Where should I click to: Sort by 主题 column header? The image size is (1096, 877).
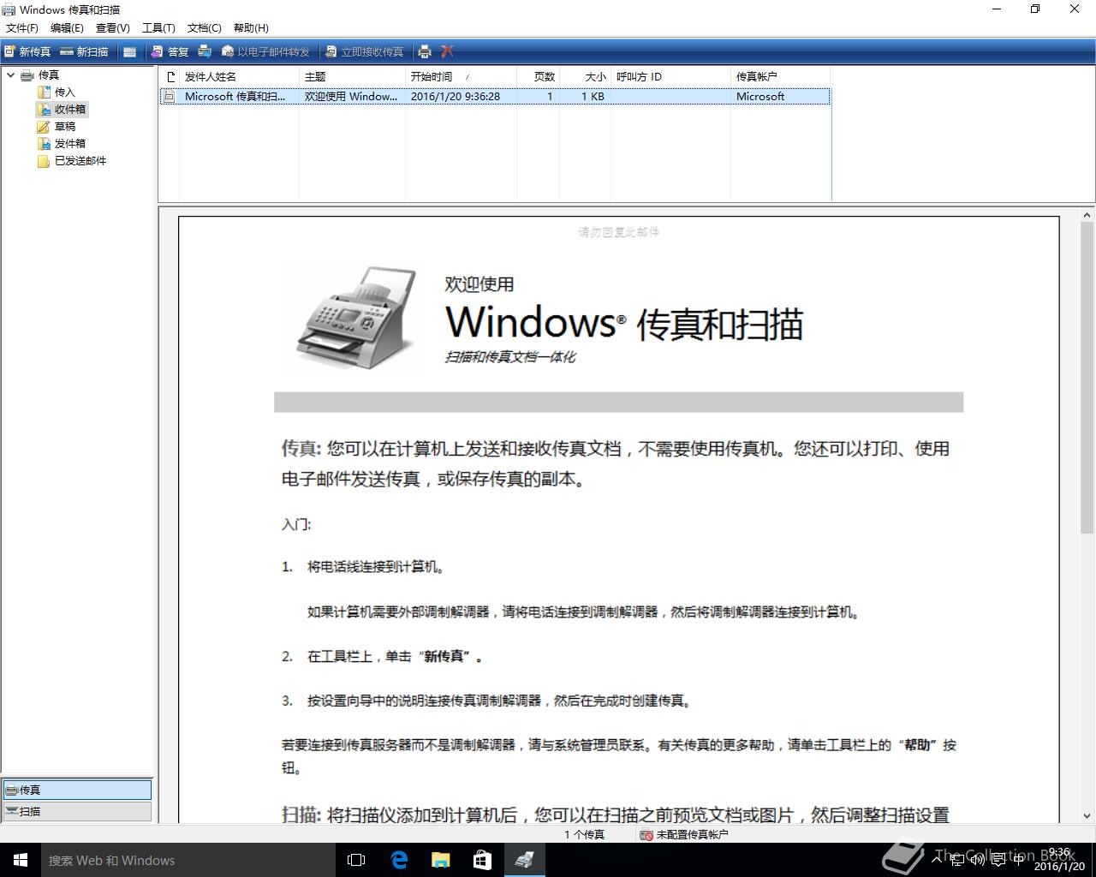(x=352, y=77)
